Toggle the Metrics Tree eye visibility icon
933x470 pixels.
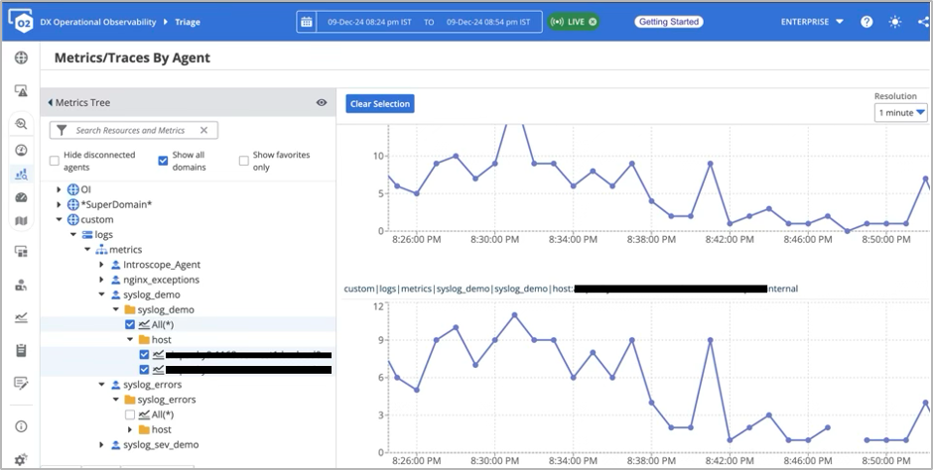[322, 102]
